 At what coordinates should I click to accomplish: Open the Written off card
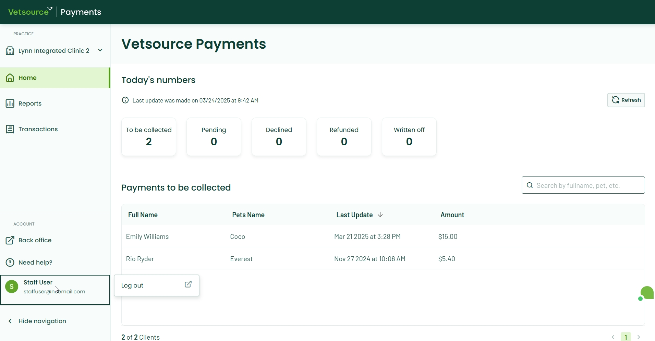pyautogui.click(x=409, y=137)
